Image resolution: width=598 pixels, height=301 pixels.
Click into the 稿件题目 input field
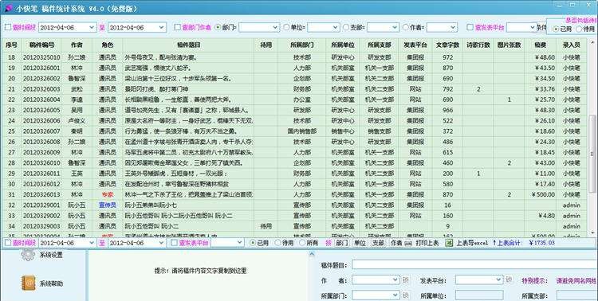pos(474,265)
